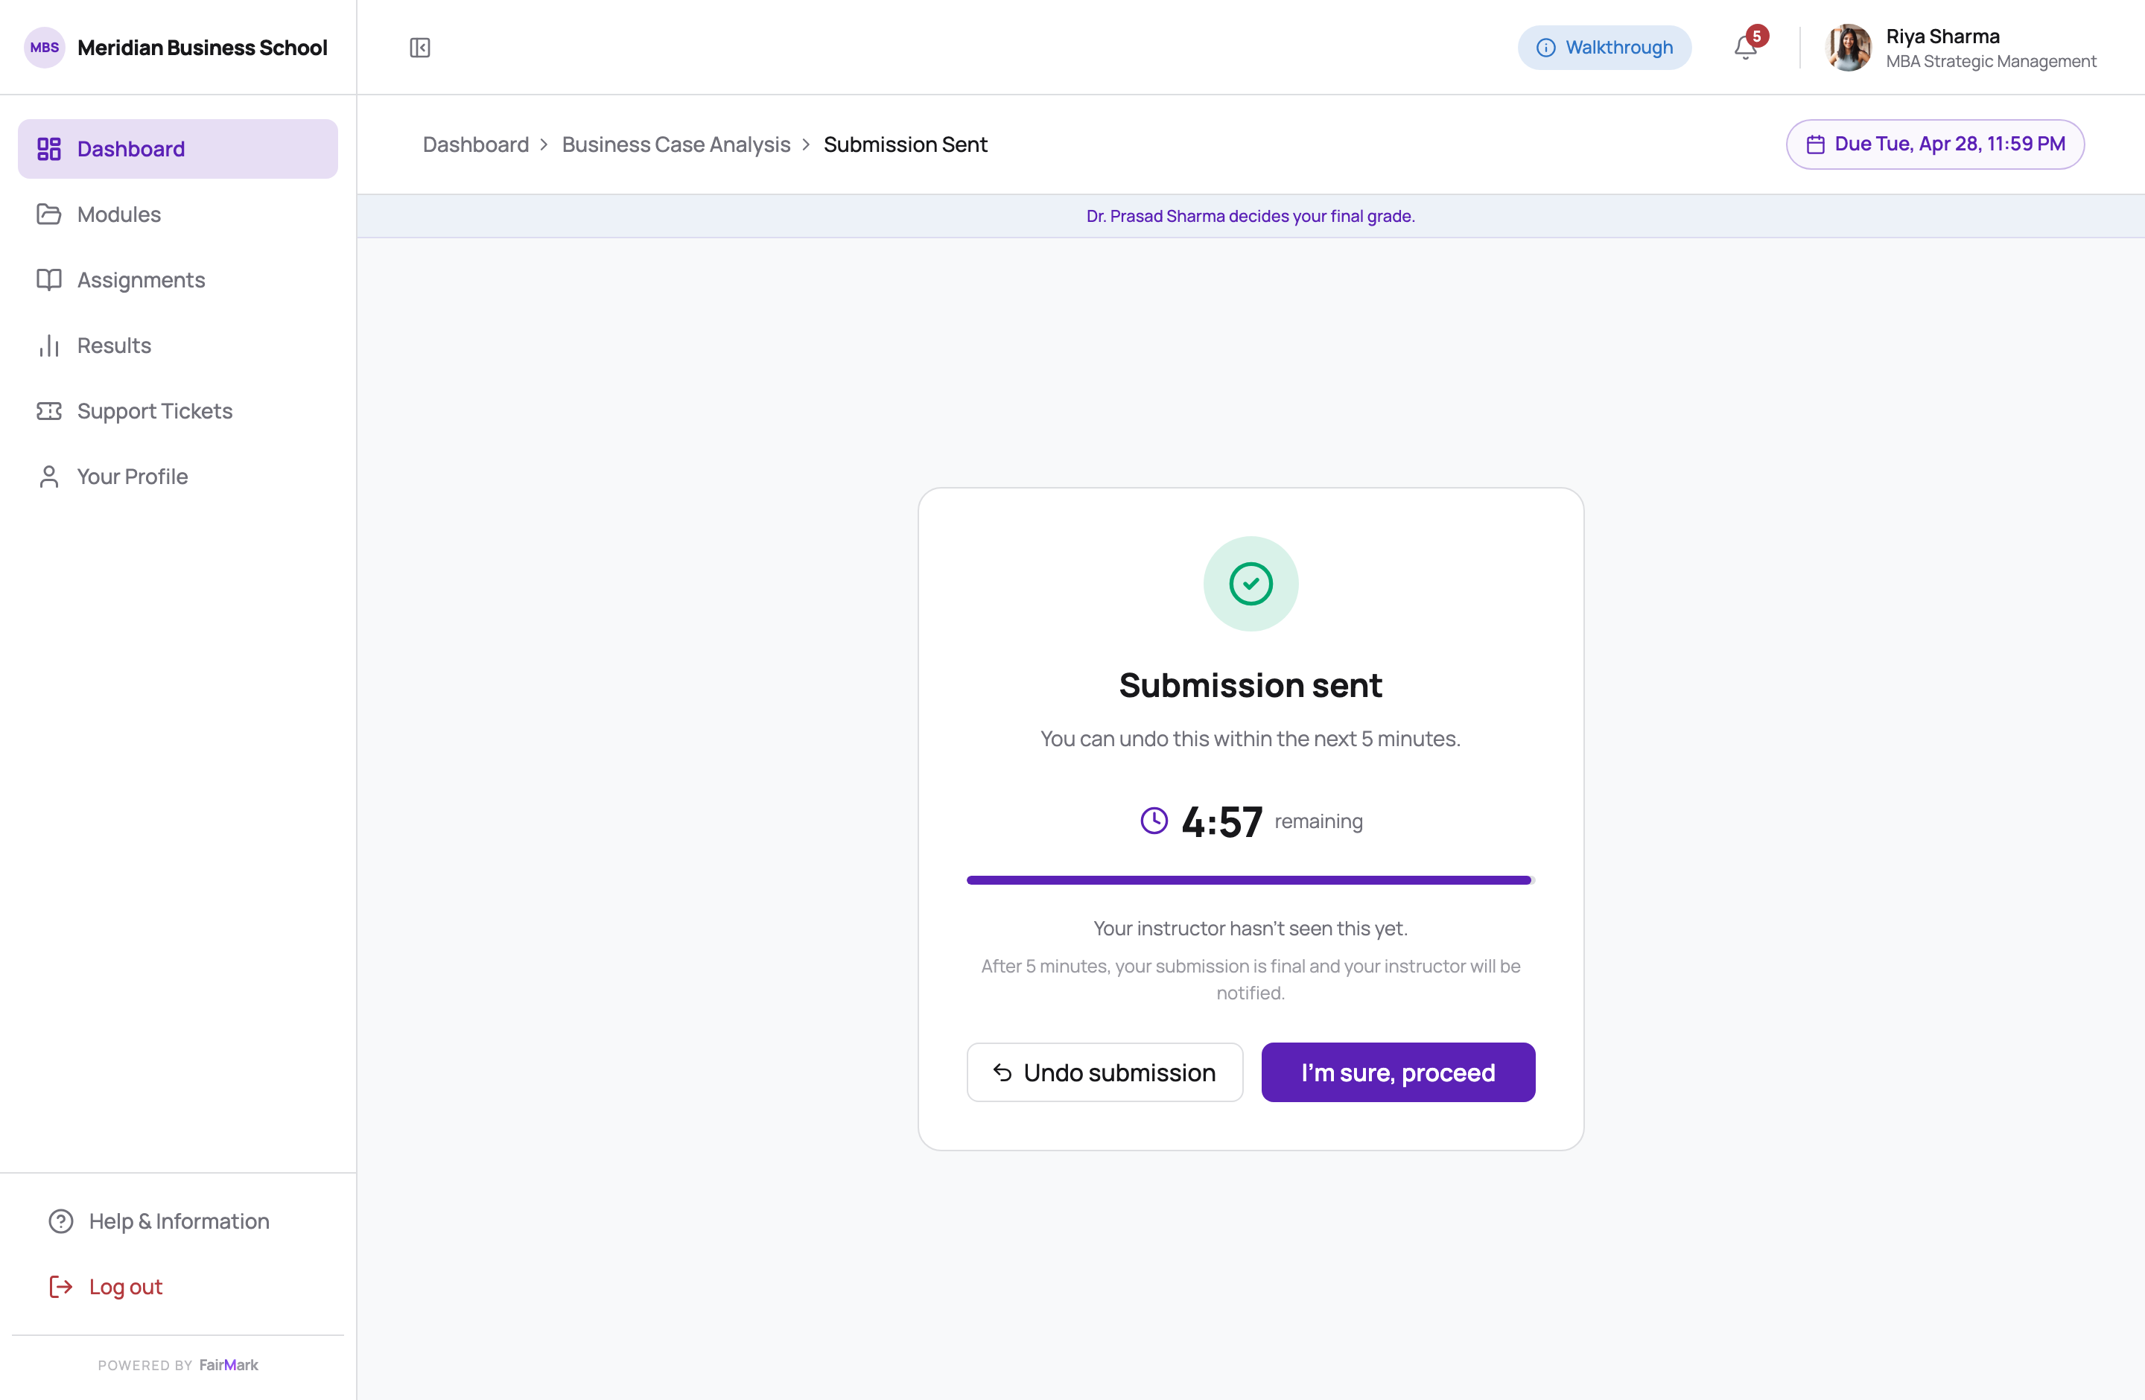Click the Meridian Business School title
Screen dimensions: 2145x1400
(x=202, y=48)
